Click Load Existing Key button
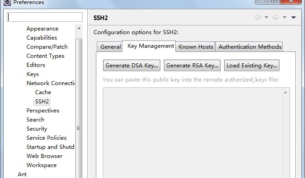The height and width of the screenshot is (178, 305). tap(252, 66)
